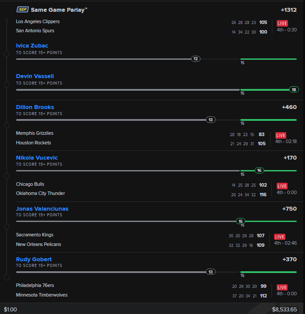Click the 4th - 0:30 game clock
Image resolution: width=305 pixels, height=314 pixels.
click(287, 30)
